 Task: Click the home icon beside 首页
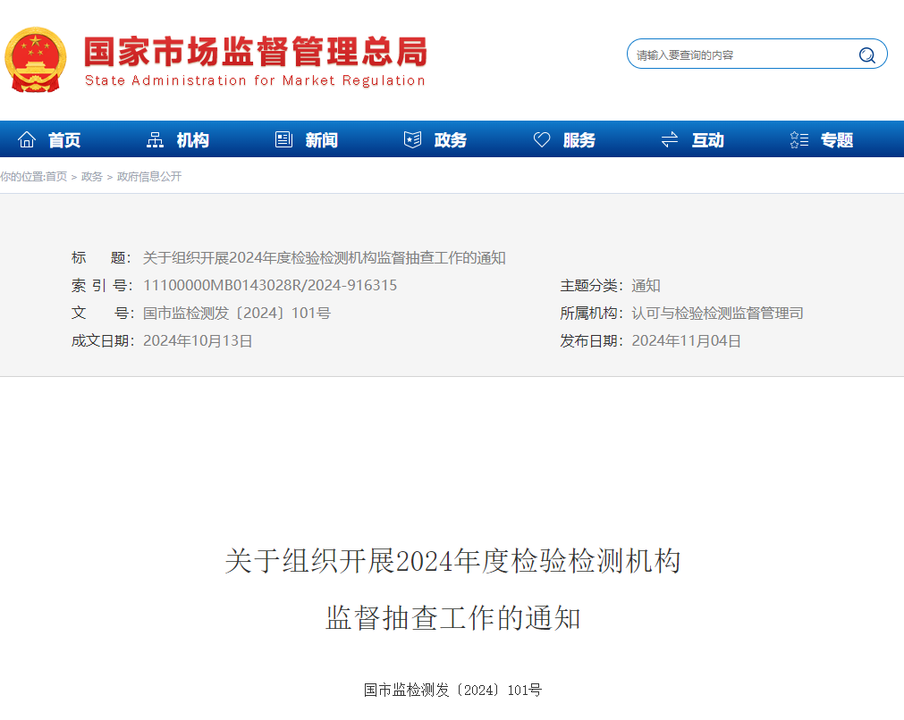click(28, 140)
